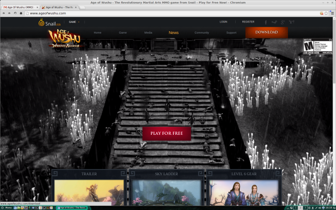Click the orange DOWNLOAD button
The height and width of the screenshot is (210, 336).
(x=266, y=32)
